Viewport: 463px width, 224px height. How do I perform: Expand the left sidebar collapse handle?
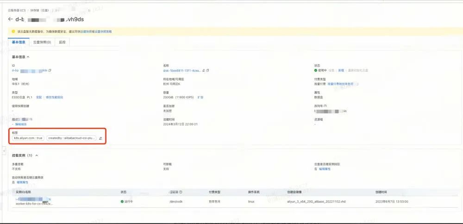tap(4, 151)
